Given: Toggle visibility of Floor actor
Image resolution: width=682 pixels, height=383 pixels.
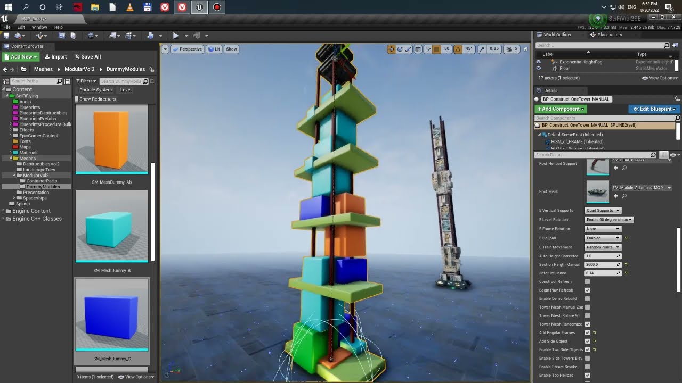Looking at the screenshot, I should [x=538, y=68].
